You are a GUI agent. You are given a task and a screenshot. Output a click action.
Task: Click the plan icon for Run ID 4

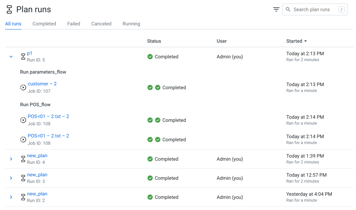click(23, 159)
